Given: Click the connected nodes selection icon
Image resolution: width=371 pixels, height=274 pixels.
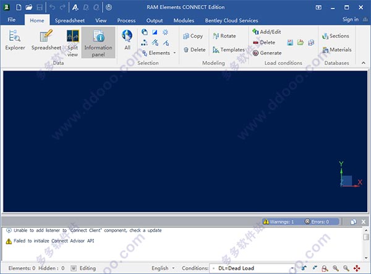Looking at the screenshot, I should tap(144, 43).
